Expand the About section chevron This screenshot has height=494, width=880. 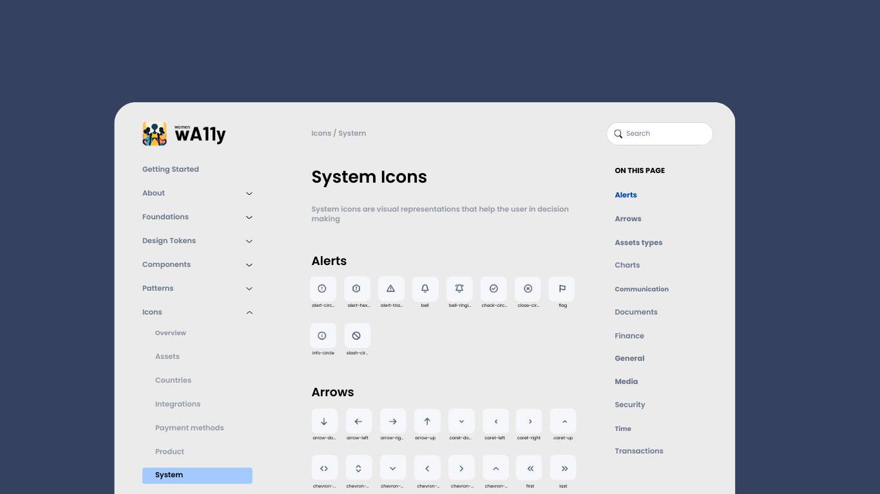pos(249,194)
